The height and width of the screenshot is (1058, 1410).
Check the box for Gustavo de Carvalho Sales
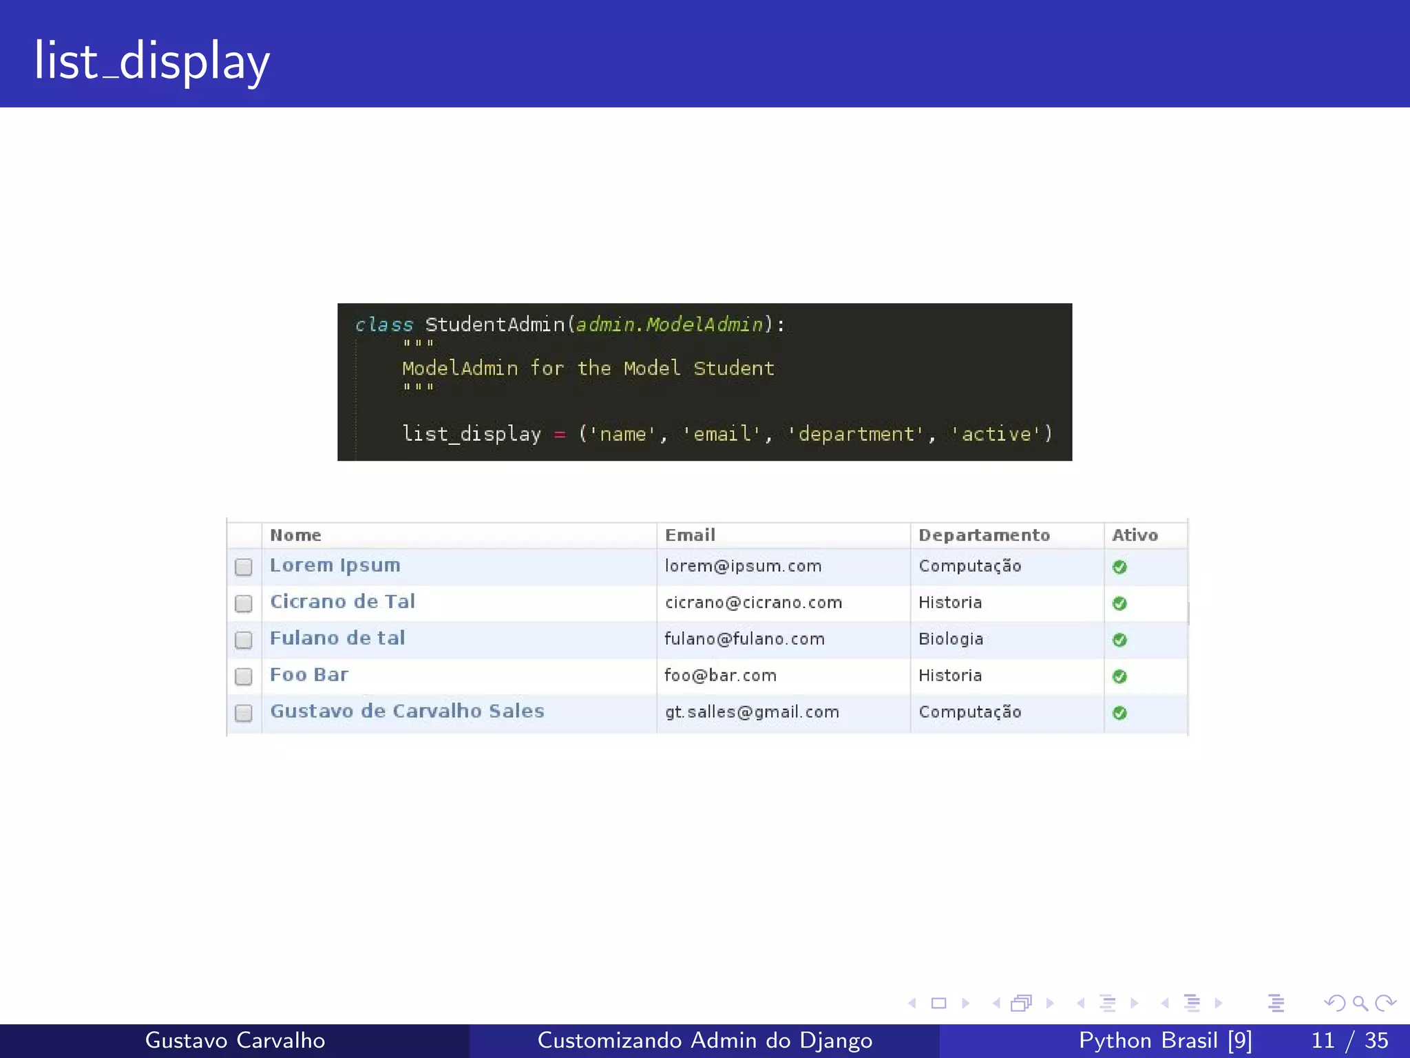click(244, 713)
